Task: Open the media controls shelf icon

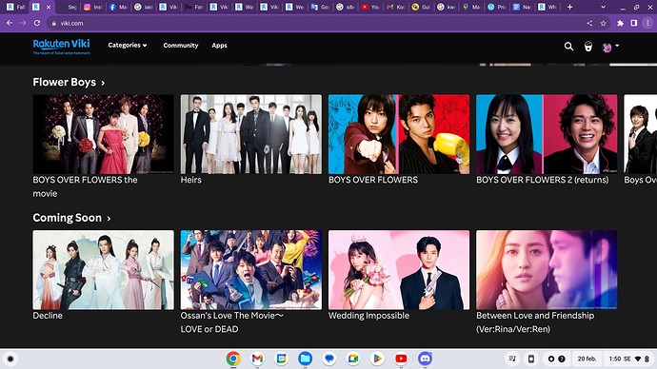Action: pyautogui.click(x=512, y=359)
